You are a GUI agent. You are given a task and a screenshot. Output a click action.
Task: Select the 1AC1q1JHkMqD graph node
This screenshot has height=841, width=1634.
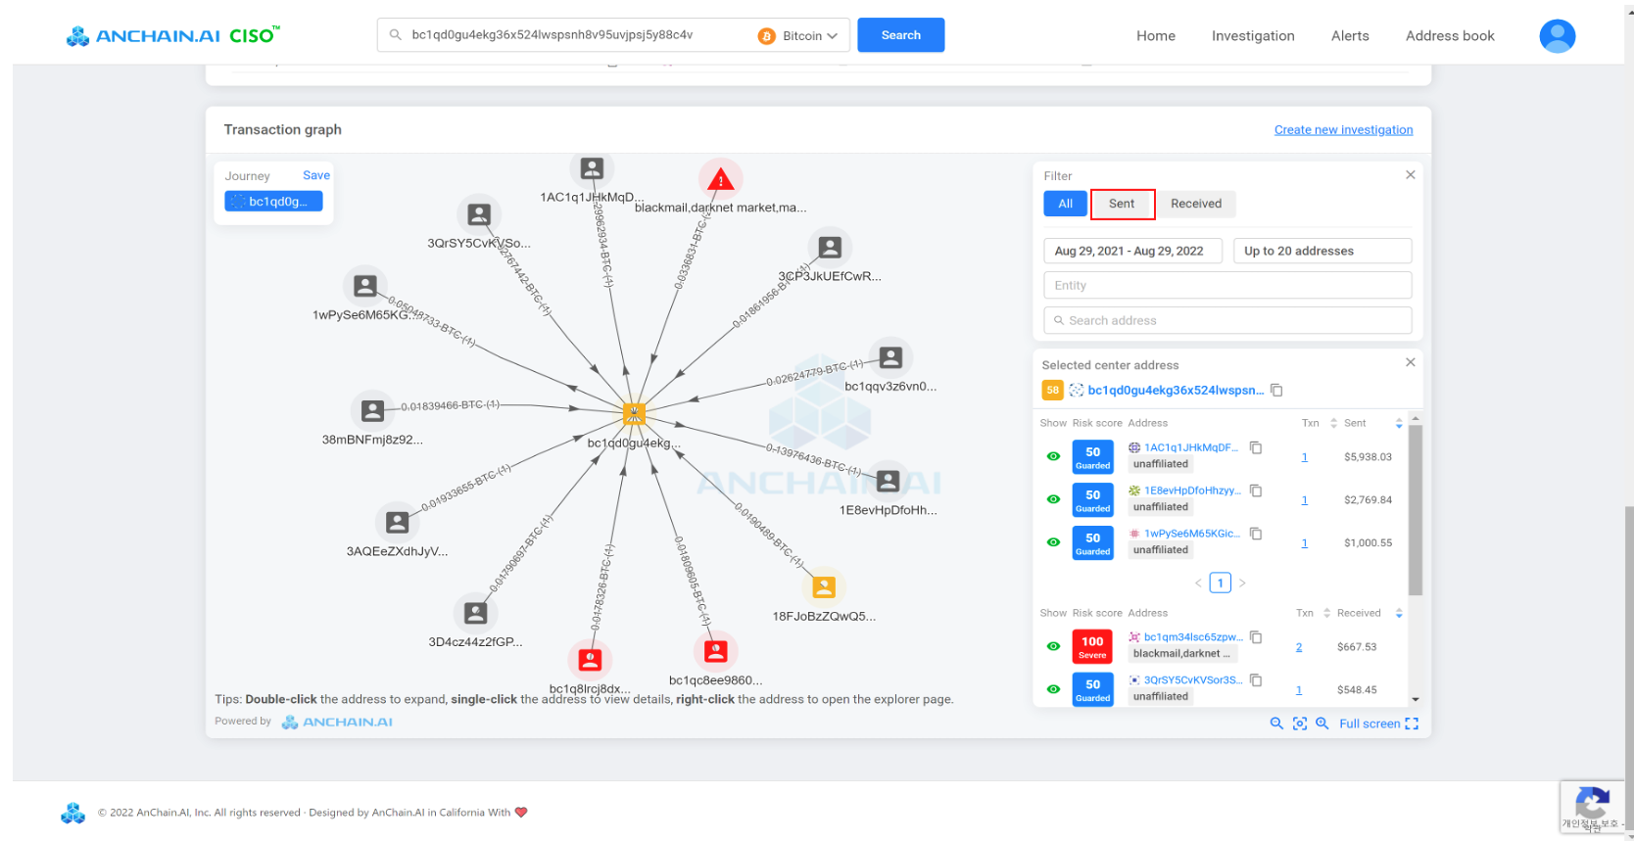pyautogui.click(x=592, y=168)
